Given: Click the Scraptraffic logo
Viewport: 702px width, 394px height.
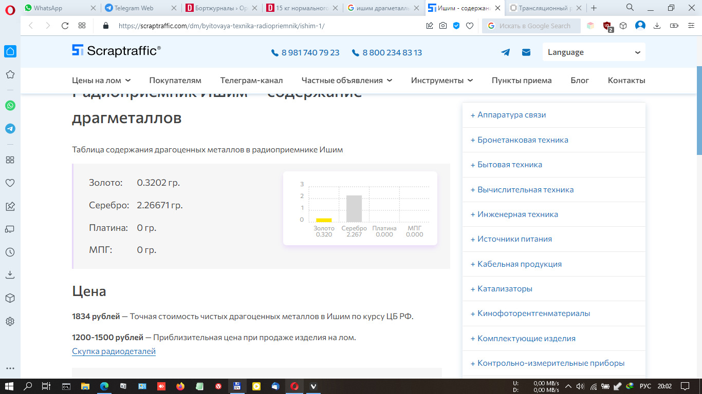Looking at the screenshot, I should click(x=116, y=50).
